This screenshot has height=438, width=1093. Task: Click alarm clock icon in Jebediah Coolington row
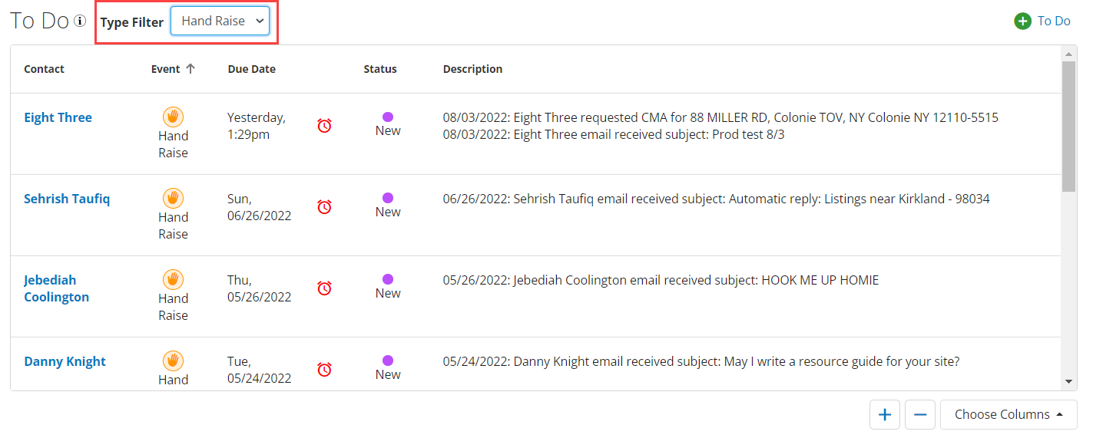[324, 288]
